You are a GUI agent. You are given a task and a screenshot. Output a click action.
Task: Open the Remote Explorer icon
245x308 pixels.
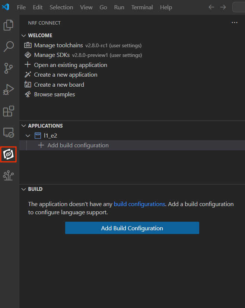[x=9, y=132]
